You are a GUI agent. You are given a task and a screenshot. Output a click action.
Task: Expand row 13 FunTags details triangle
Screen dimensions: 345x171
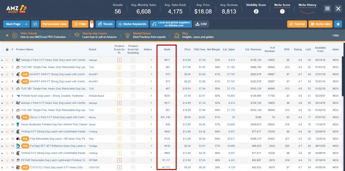(x=2, y=146)
